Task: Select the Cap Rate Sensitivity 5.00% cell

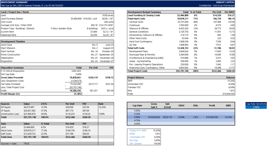Action: tap(256, 107)
